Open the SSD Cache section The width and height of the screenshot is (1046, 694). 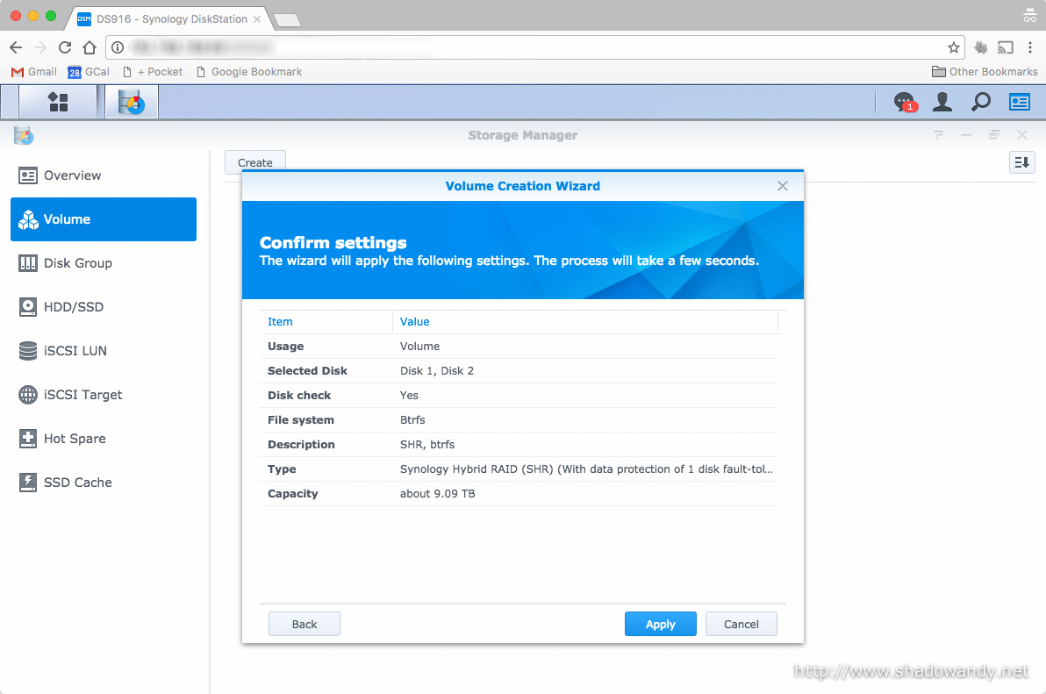pyautogui.click(x=104, y=483)
